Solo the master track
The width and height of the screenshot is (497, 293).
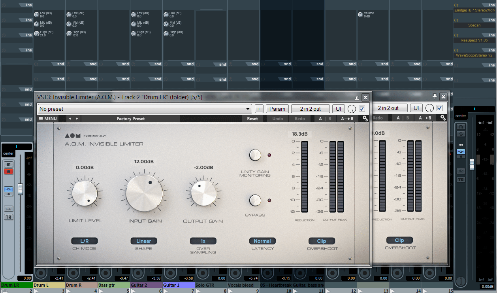click(x=461, y=134)
